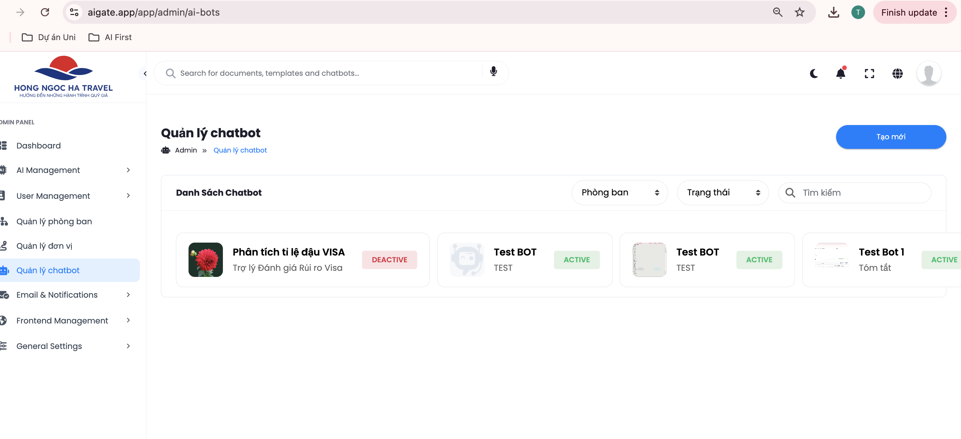This screenshot has height=439, width=961.
Task: Open language globe icon
Action: pyautogui.click(x=897, y=73)
